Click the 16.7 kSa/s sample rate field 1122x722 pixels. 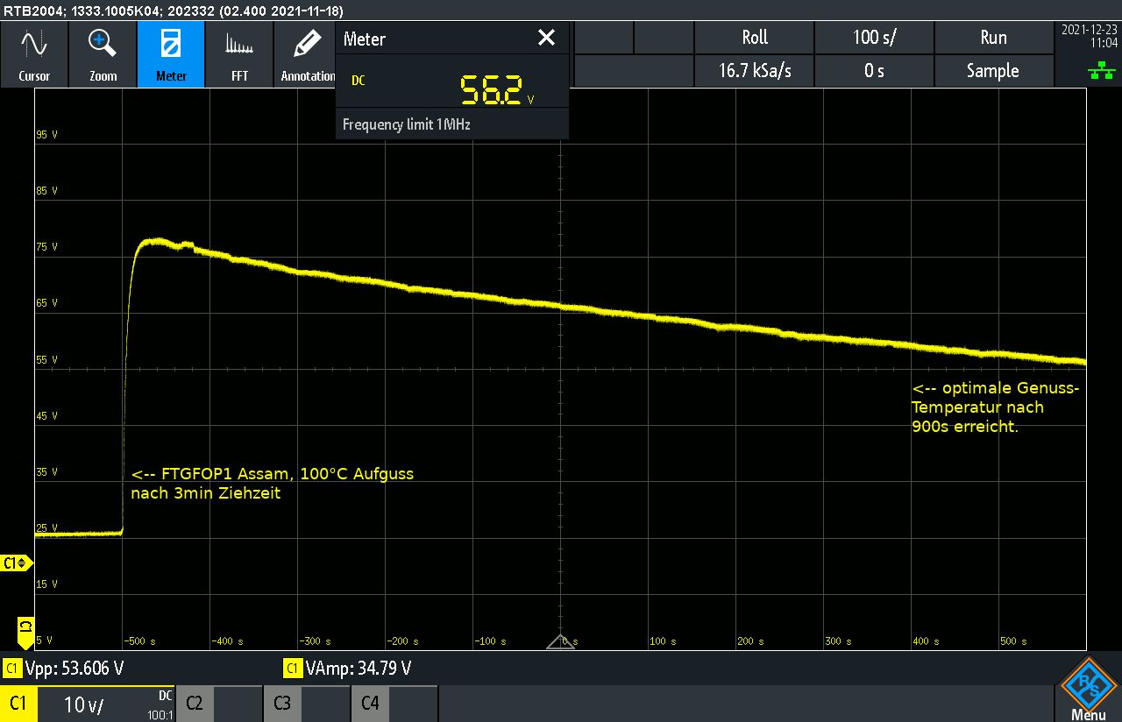tap(754, 71)
